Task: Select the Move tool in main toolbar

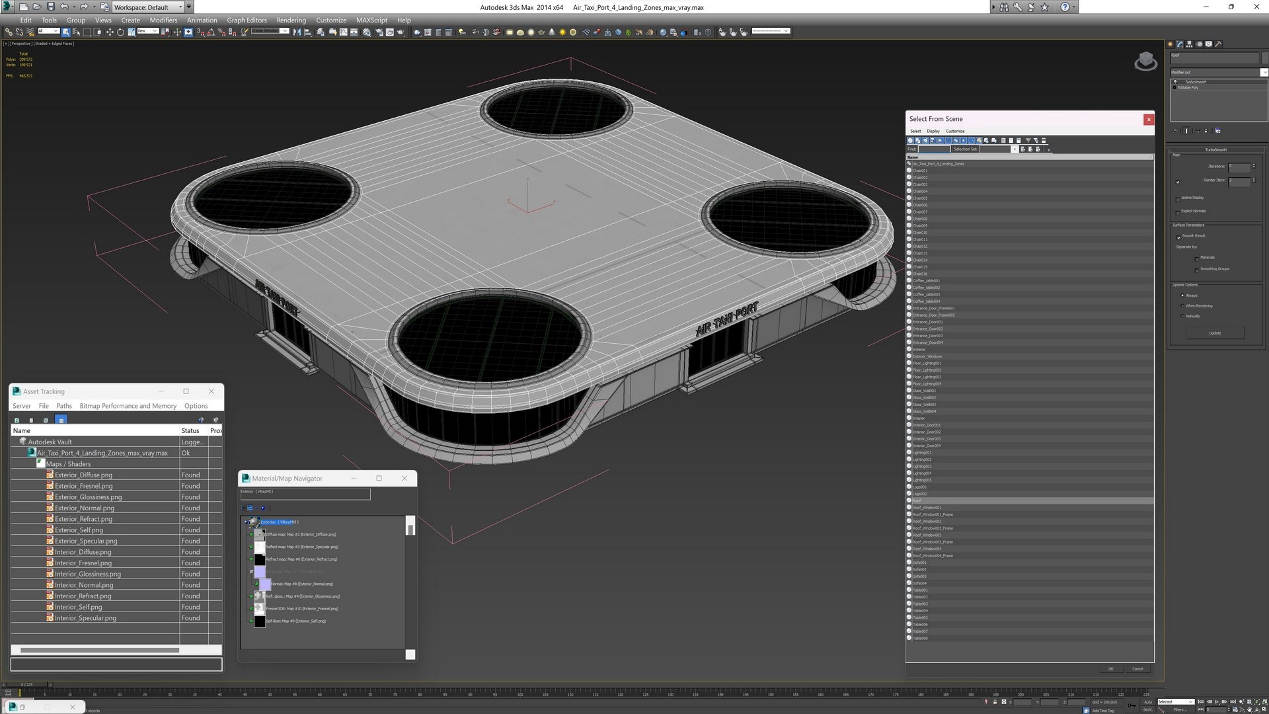Action: (x=110, y=32)
